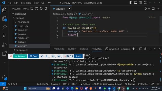Collapse the top testproject folder
The image size is (162, 91).
(x=13, y=14)
